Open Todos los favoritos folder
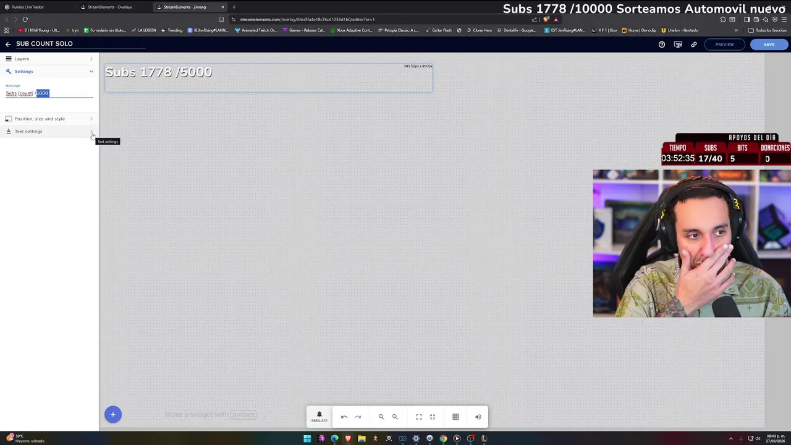 (x=767, y=30)
